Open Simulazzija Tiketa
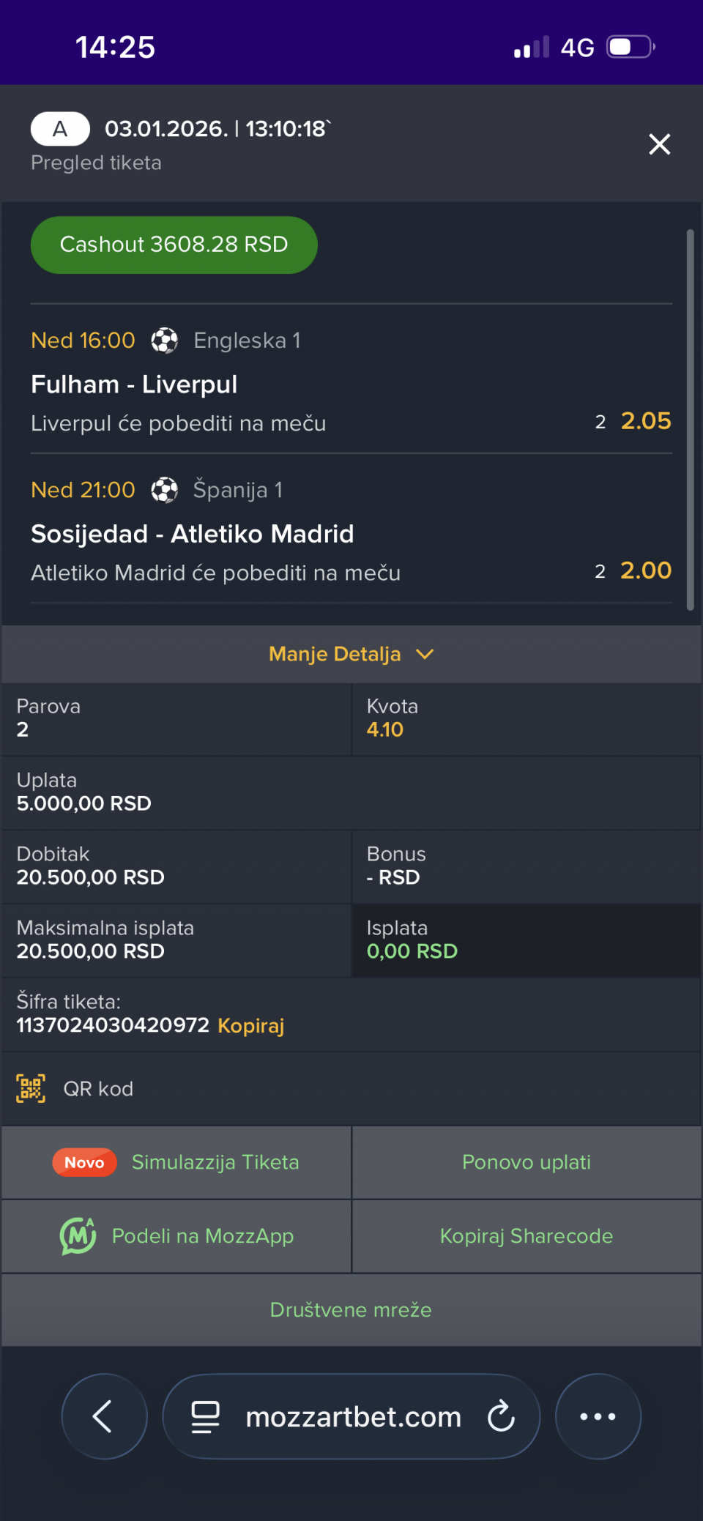The image size is (703, 1521). click(x=215, y=1162)
